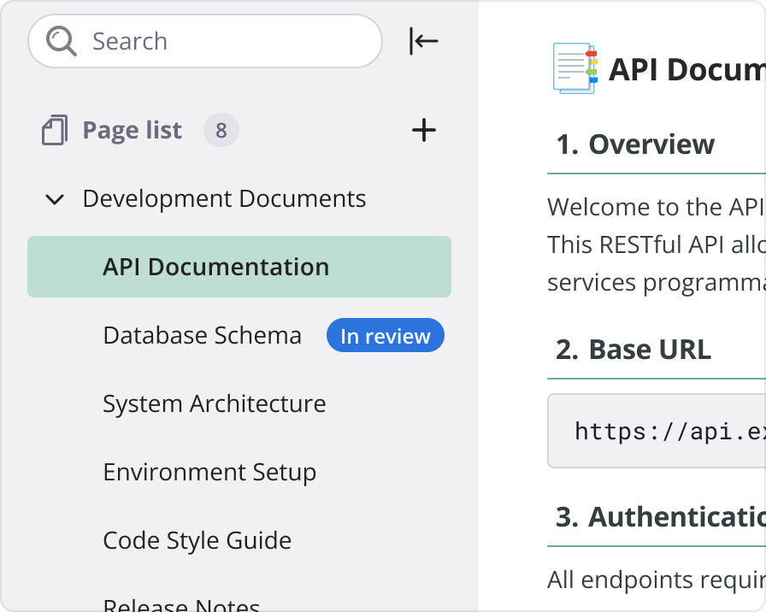Collapse the Development Documents folder chevron
Viewport: 766px width, 612px height.
(55, 199)
